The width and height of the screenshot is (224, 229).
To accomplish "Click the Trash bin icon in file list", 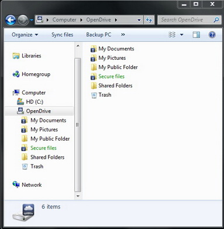I will [x=94, y=95].
